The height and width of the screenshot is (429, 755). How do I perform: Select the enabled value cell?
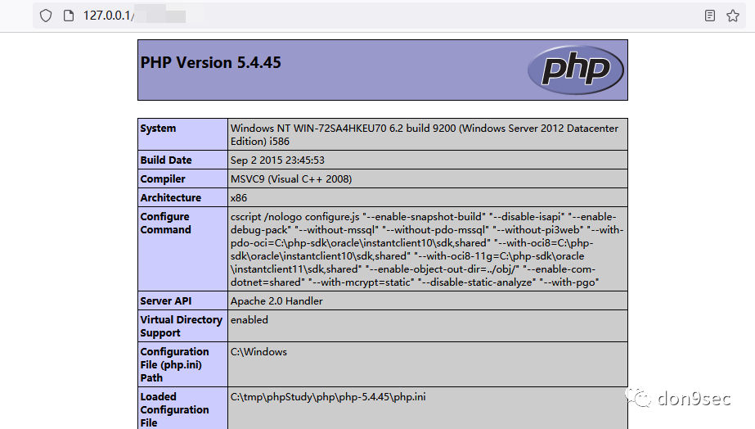click(428, 327)
